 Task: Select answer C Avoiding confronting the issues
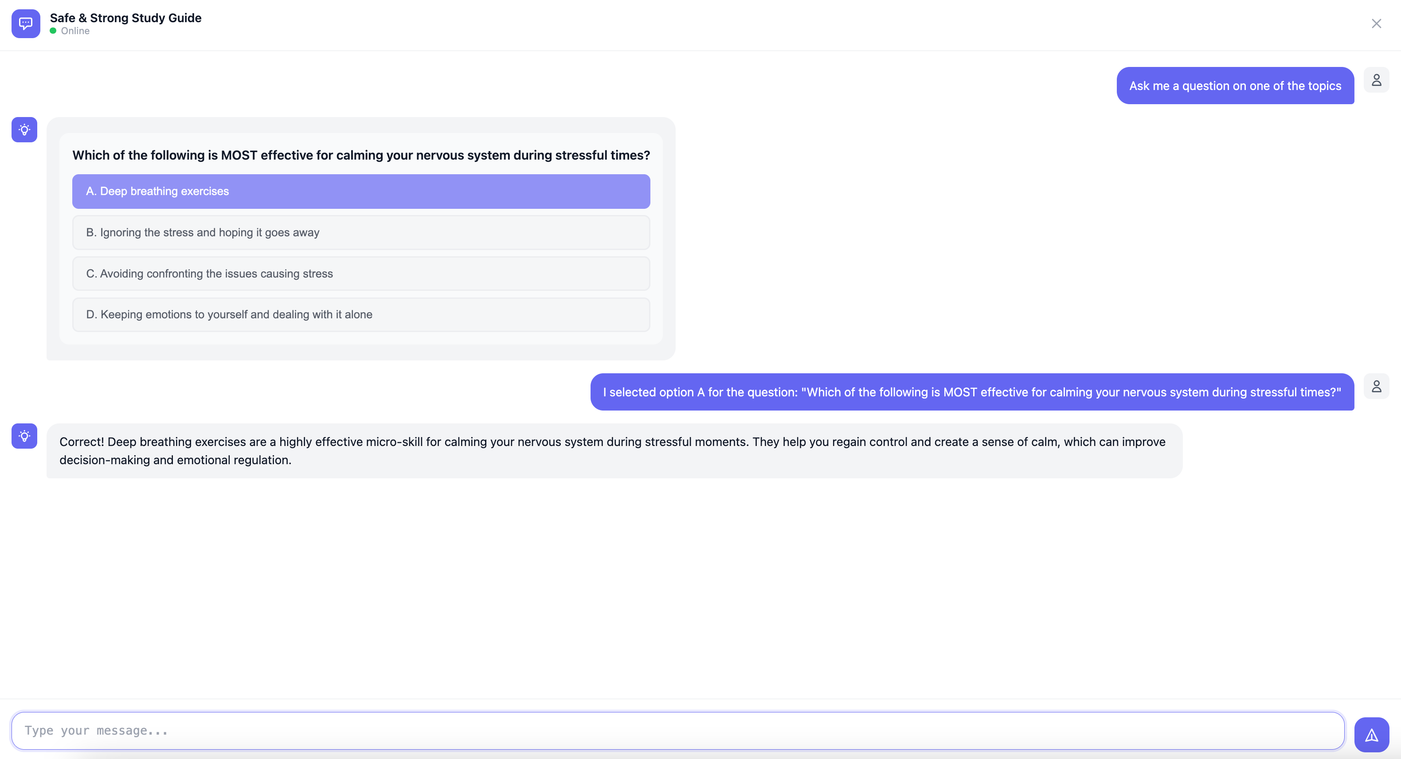coord(360,274)
